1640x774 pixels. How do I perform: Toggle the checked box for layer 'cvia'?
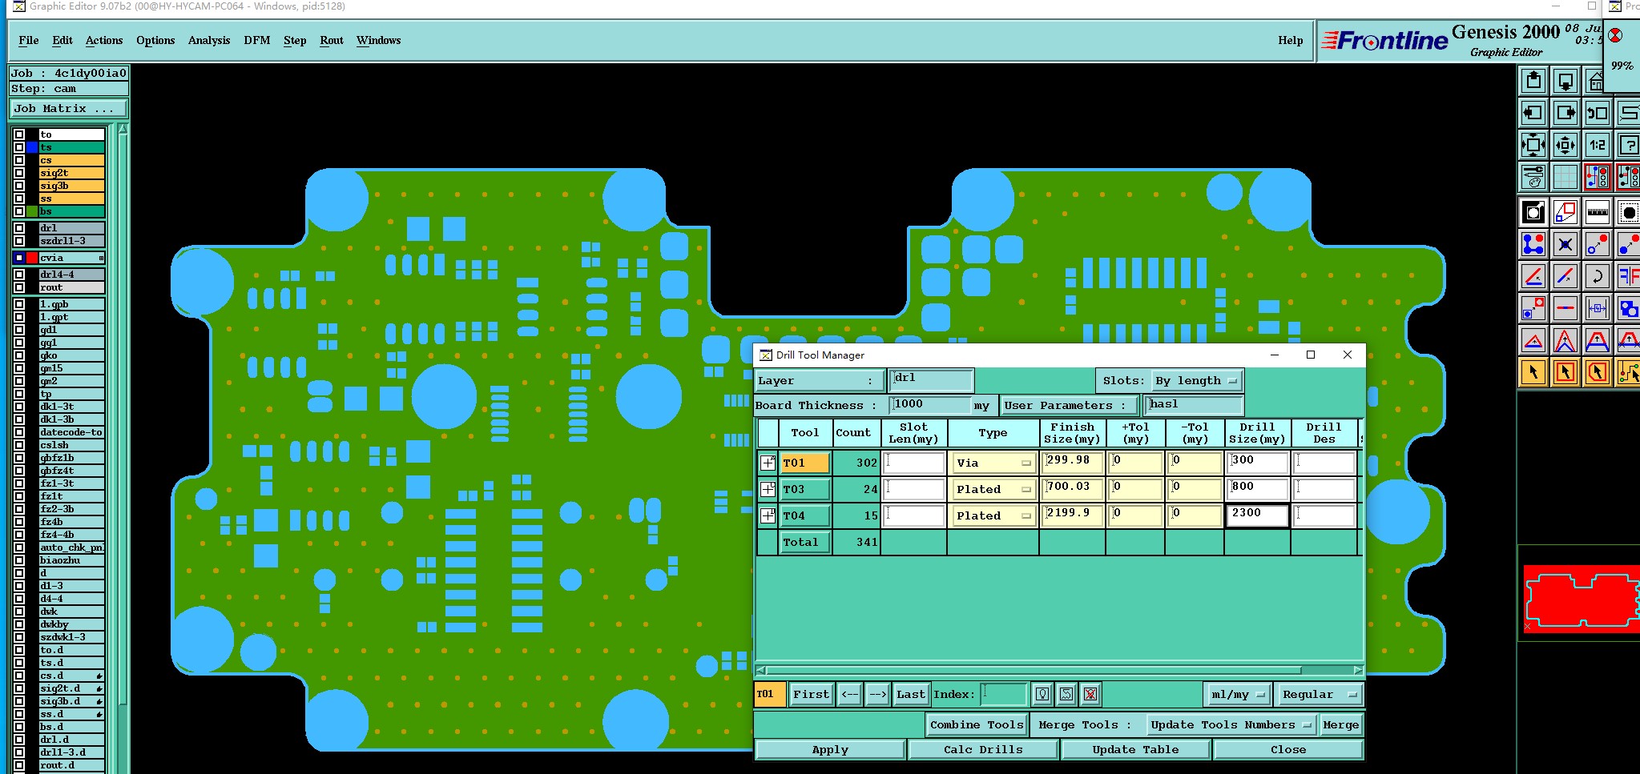18,258
